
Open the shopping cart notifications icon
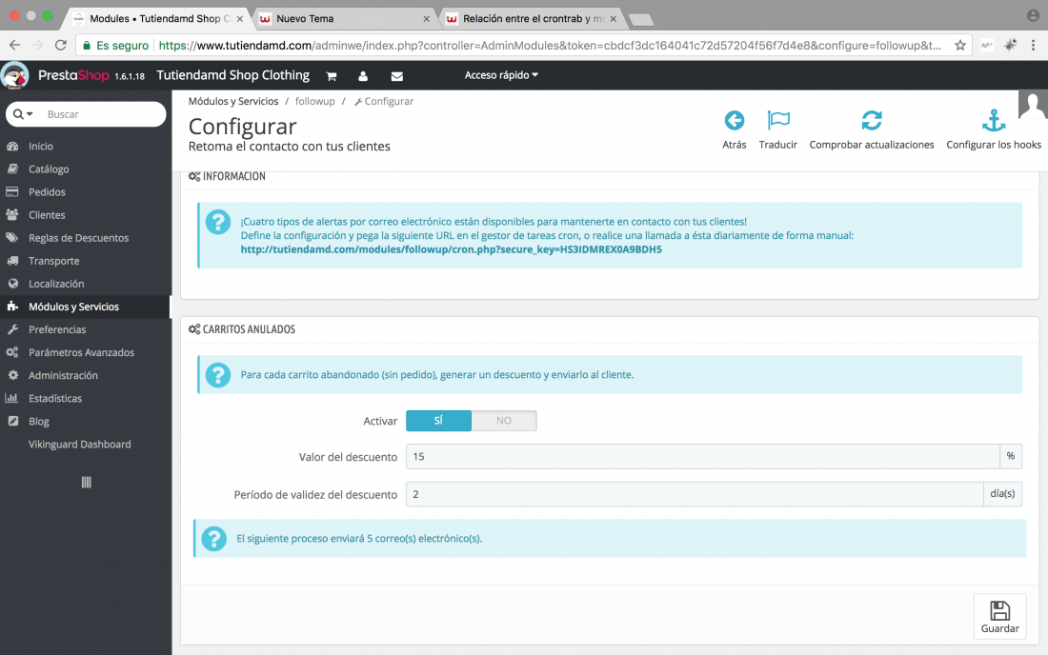coord(331,76)
